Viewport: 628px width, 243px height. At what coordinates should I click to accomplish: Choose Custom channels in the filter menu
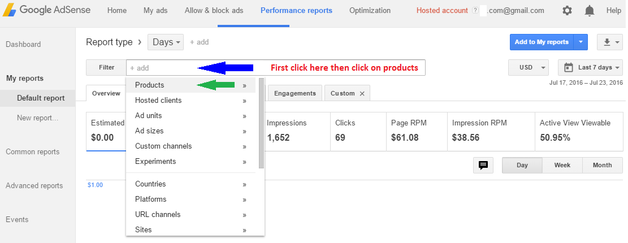click(190, 146)
